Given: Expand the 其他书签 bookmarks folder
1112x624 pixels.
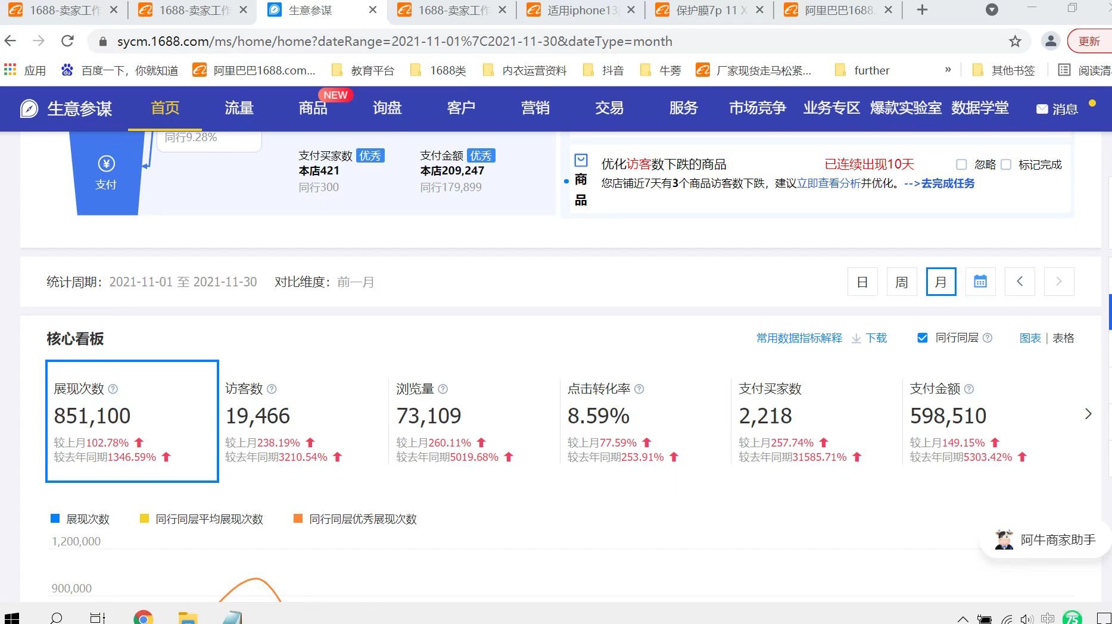Looking at the screenshot, I should tap(1004, 70).
